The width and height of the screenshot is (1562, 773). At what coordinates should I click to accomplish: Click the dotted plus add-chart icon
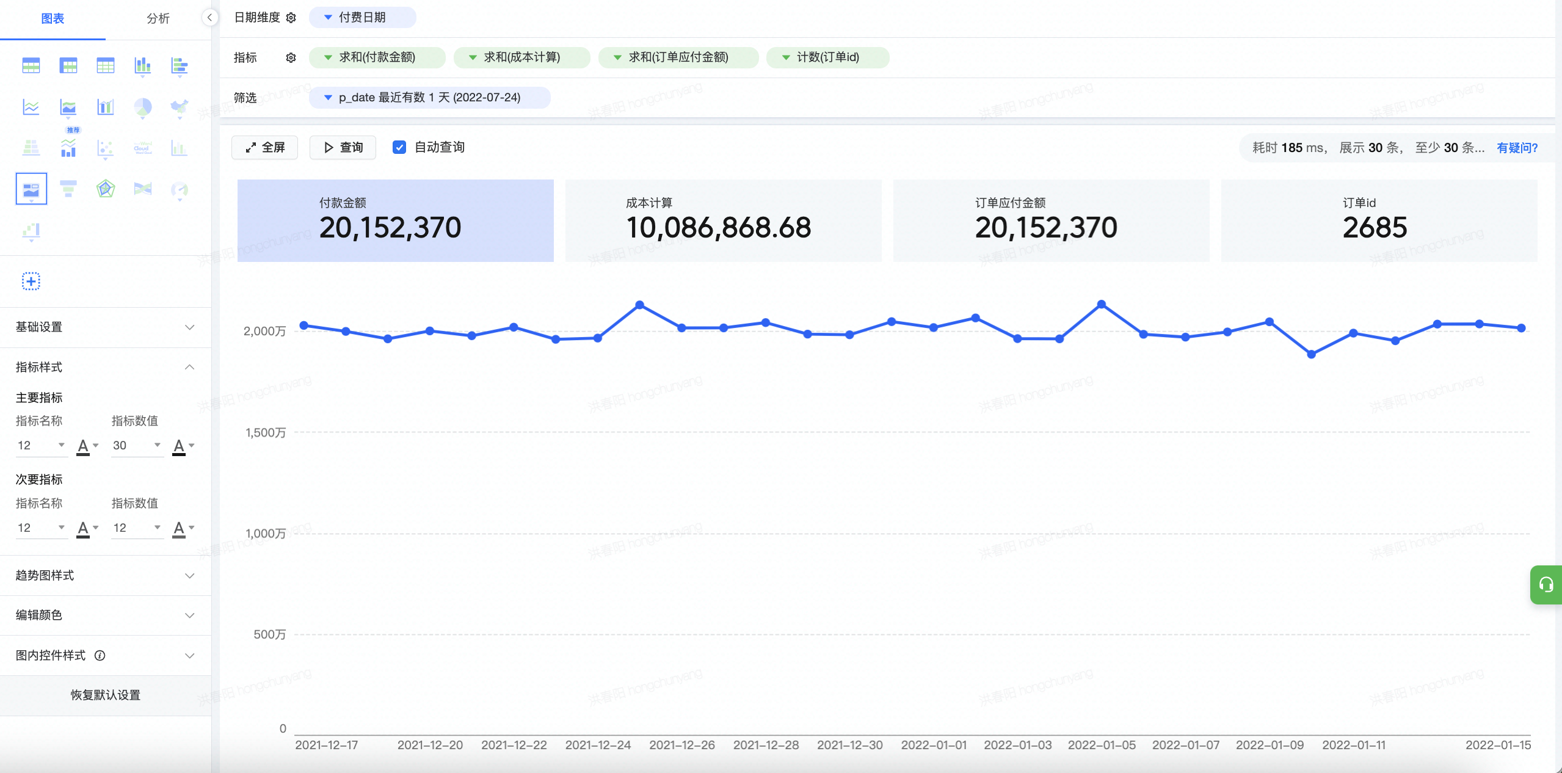click(31, 281)
